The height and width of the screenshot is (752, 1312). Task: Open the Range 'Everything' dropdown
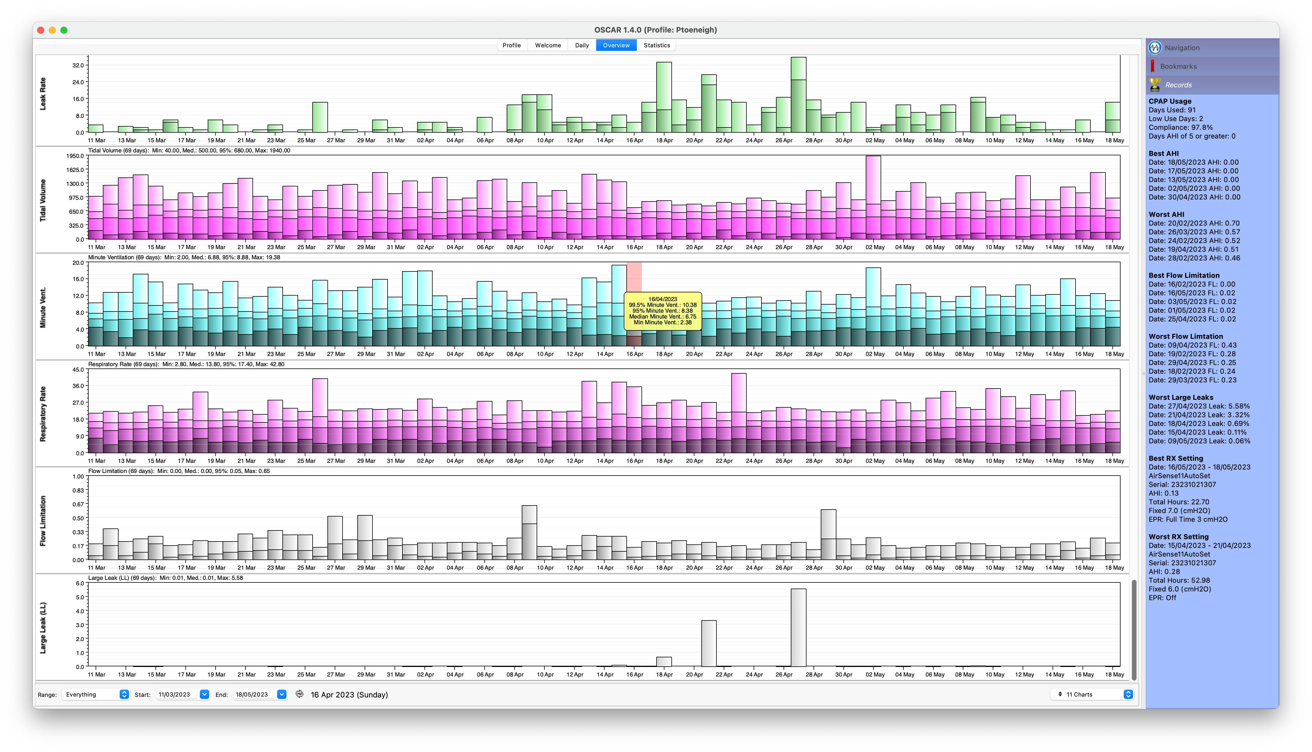(x=96, y=694)
